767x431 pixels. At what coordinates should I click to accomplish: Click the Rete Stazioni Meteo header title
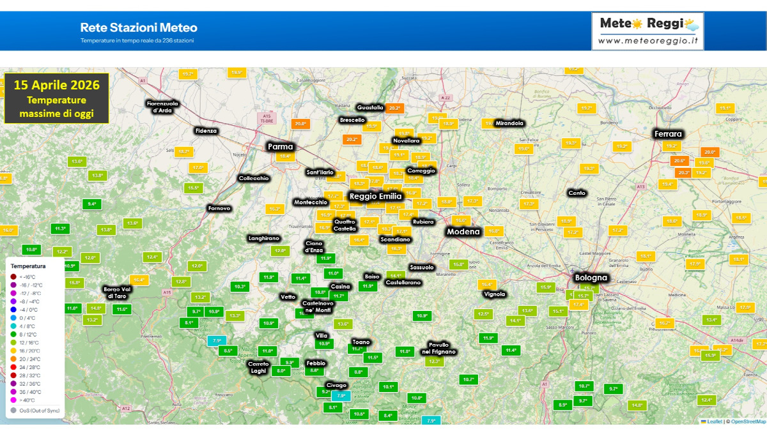point(139,27)
